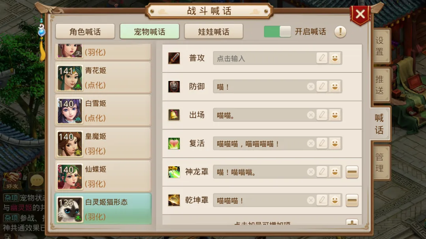Open the emoji picker for 复活 row

[x=335, y=143]
